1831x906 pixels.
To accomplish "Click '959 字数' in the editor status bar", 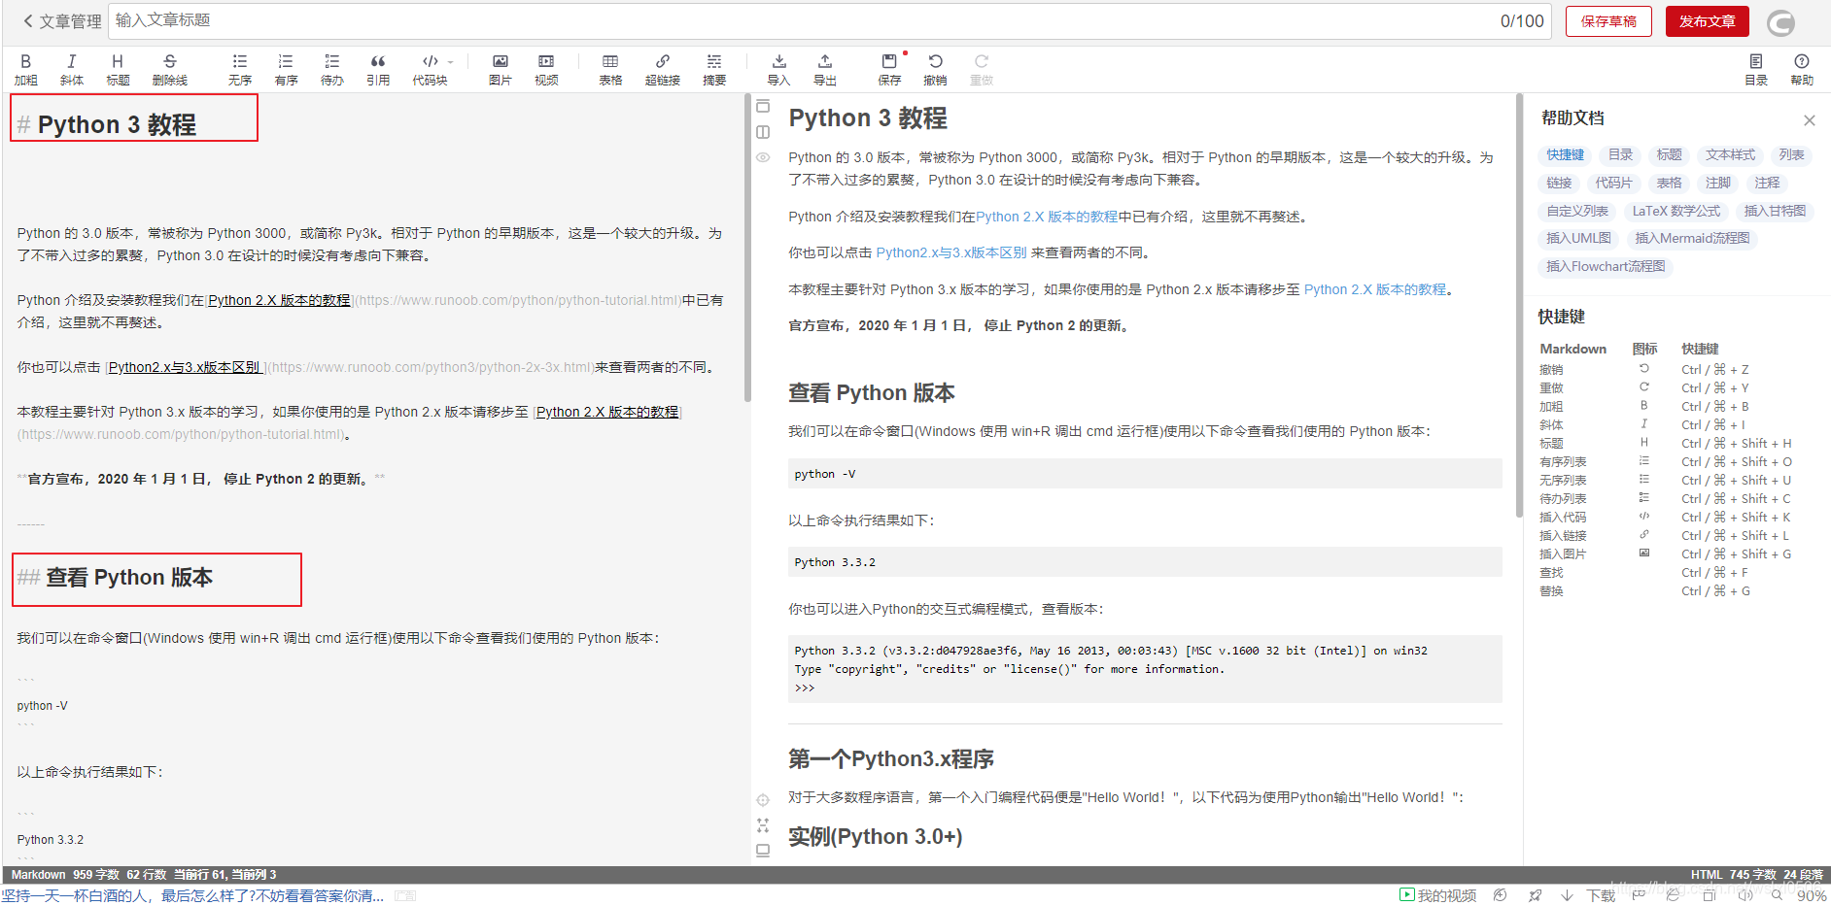I will (96, 875).
